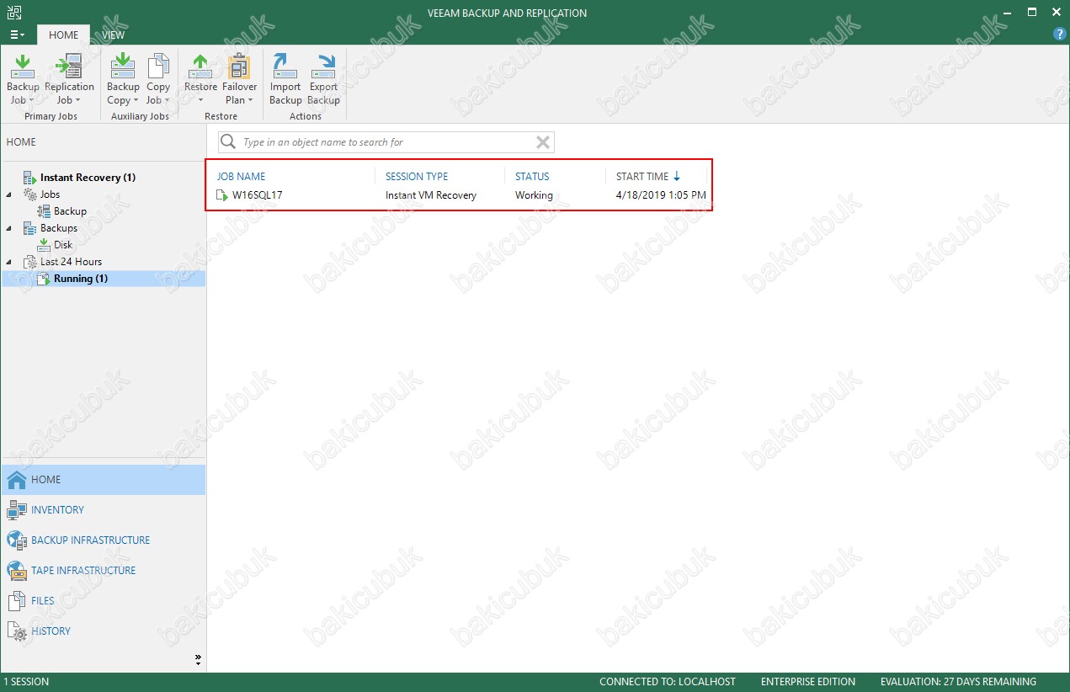Maximize the Veeam window
Viewport: 1070px width, 692px height.
tap(1033, 13)
